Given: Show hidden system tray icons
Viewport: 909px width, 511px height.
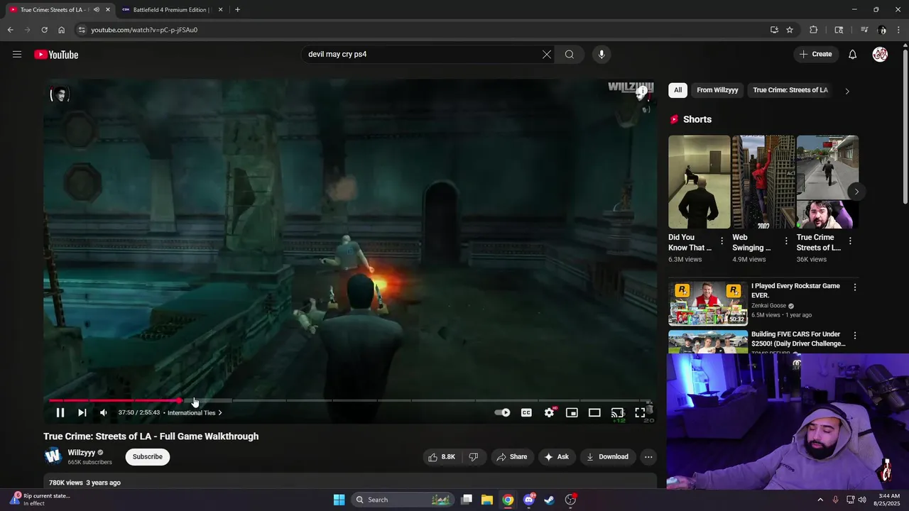Looking at the screenshot, I should coord(820,500).
